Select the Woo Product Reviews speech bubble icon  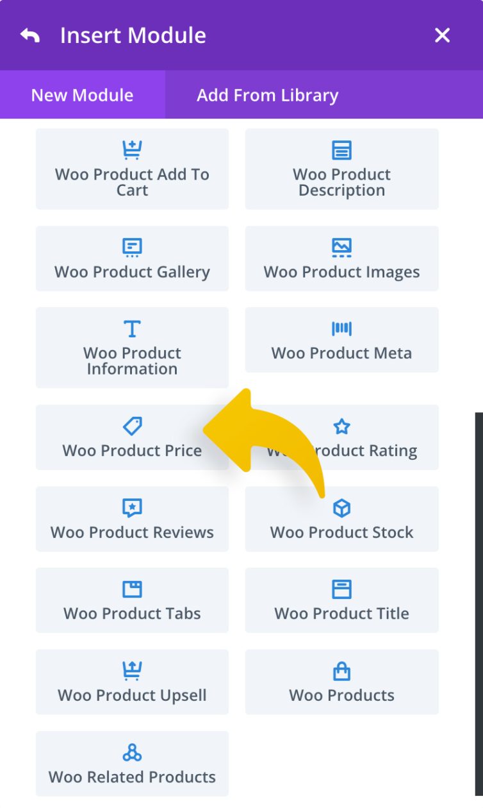[x=132, y=507]
